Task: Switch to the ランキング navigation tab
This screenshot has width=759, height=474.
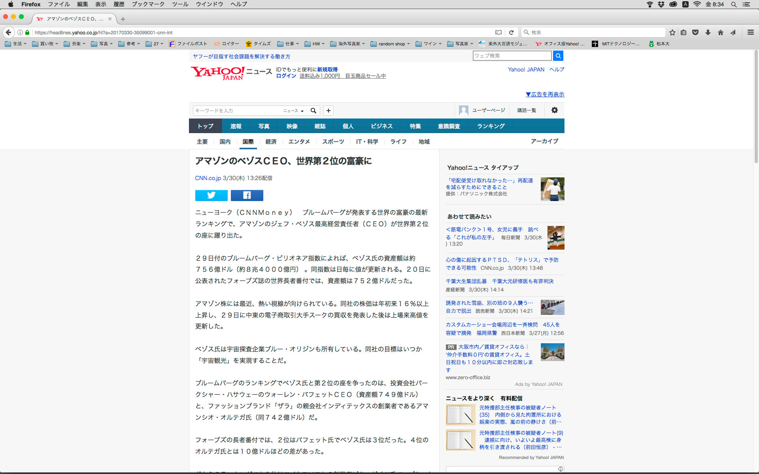Action: [491, 126]
